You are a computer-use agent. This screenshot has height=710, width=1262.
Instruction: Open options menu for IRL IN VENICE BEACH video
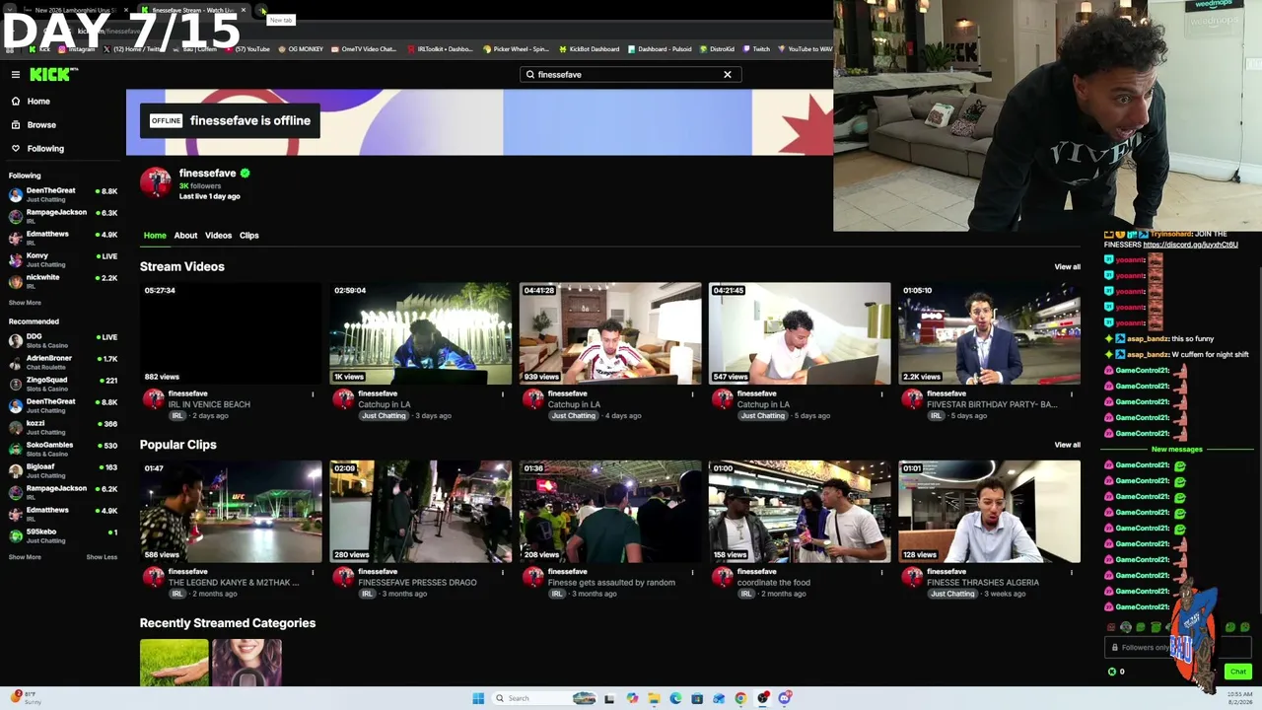click(x=313, y=394)
